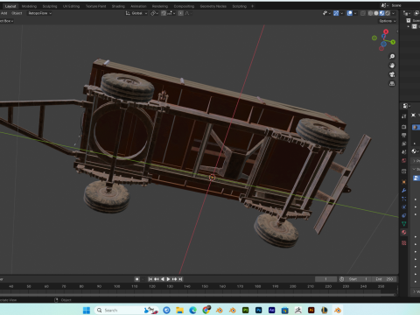Screen dimensions: 420x315
Task: Switch to the UV Editing workspace
Action: point(71,6)
